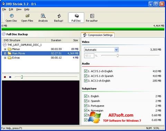Viewport: 166px width, 131px height.
Task: Select the Compression Settings tab
Action: click(98, 35)
